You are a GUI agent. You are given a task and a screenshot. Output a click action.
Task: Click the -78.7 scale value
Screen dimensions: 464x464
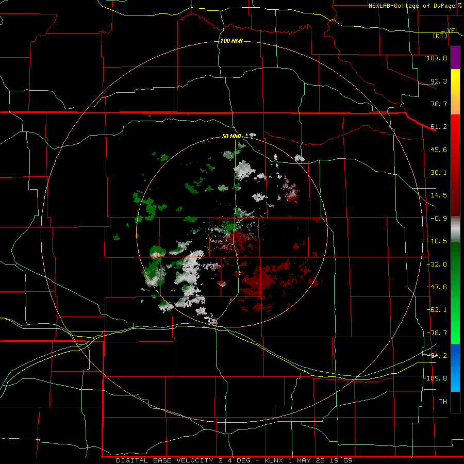click(x=437, y=333)
